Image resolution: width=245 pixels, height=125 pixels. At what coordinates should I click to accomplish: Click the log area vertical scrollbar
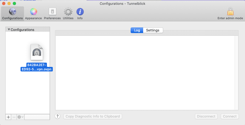tap(236, 72)
